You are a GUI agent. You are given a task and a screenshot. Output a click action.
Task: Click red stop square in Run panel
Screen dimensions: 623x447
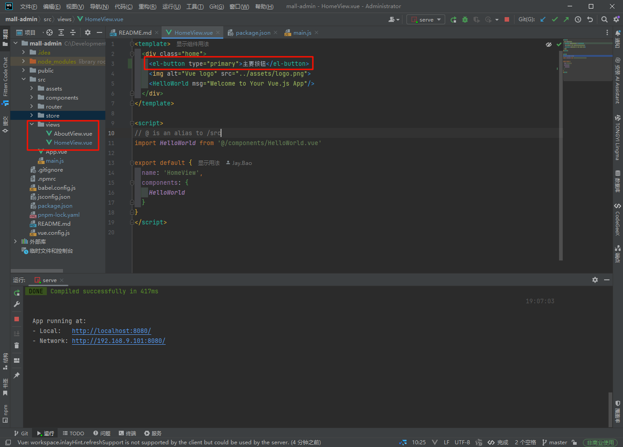point(17,319)
